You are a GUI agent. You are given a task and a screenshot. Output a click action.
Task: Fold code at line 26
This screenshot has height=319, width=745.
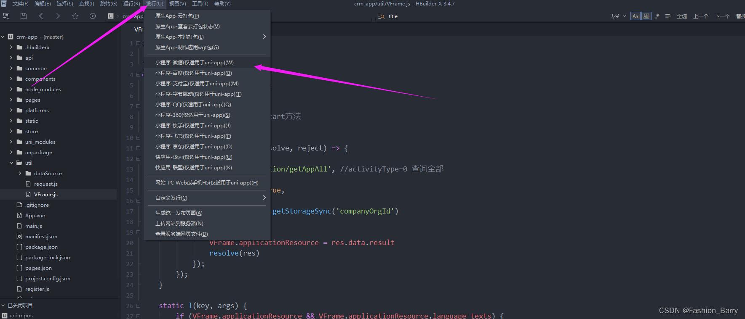coord(138,306)
